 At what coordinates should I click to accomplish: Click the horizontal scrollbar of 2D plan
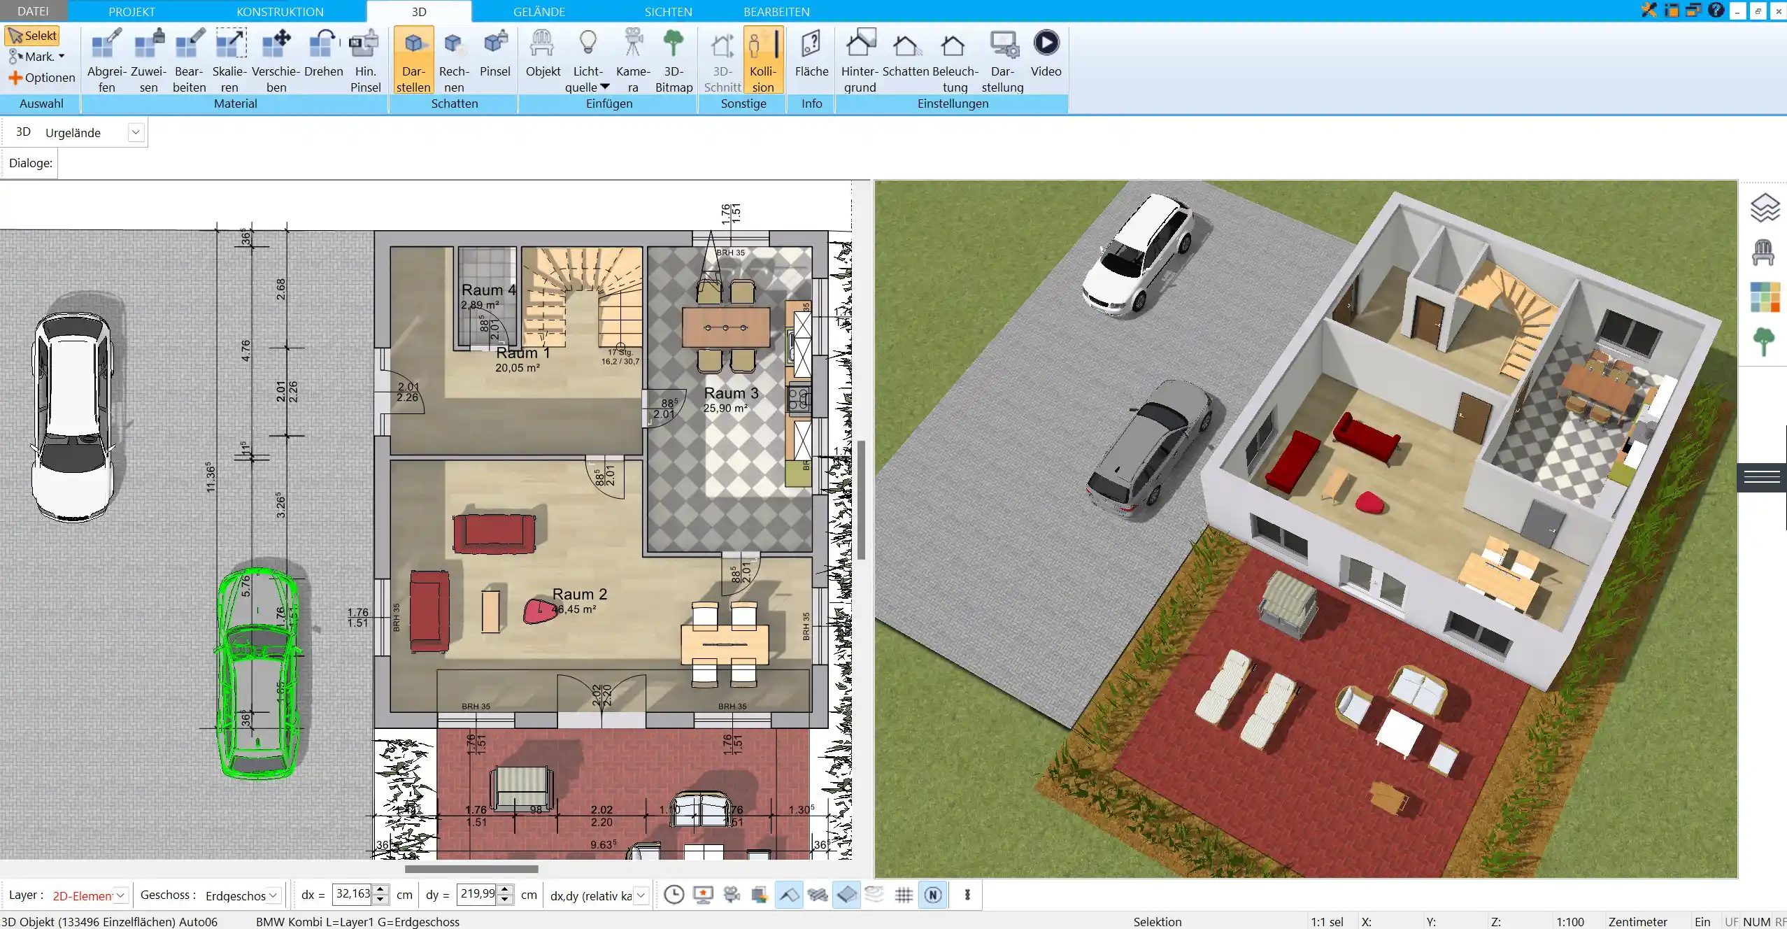tap(471, 869)
